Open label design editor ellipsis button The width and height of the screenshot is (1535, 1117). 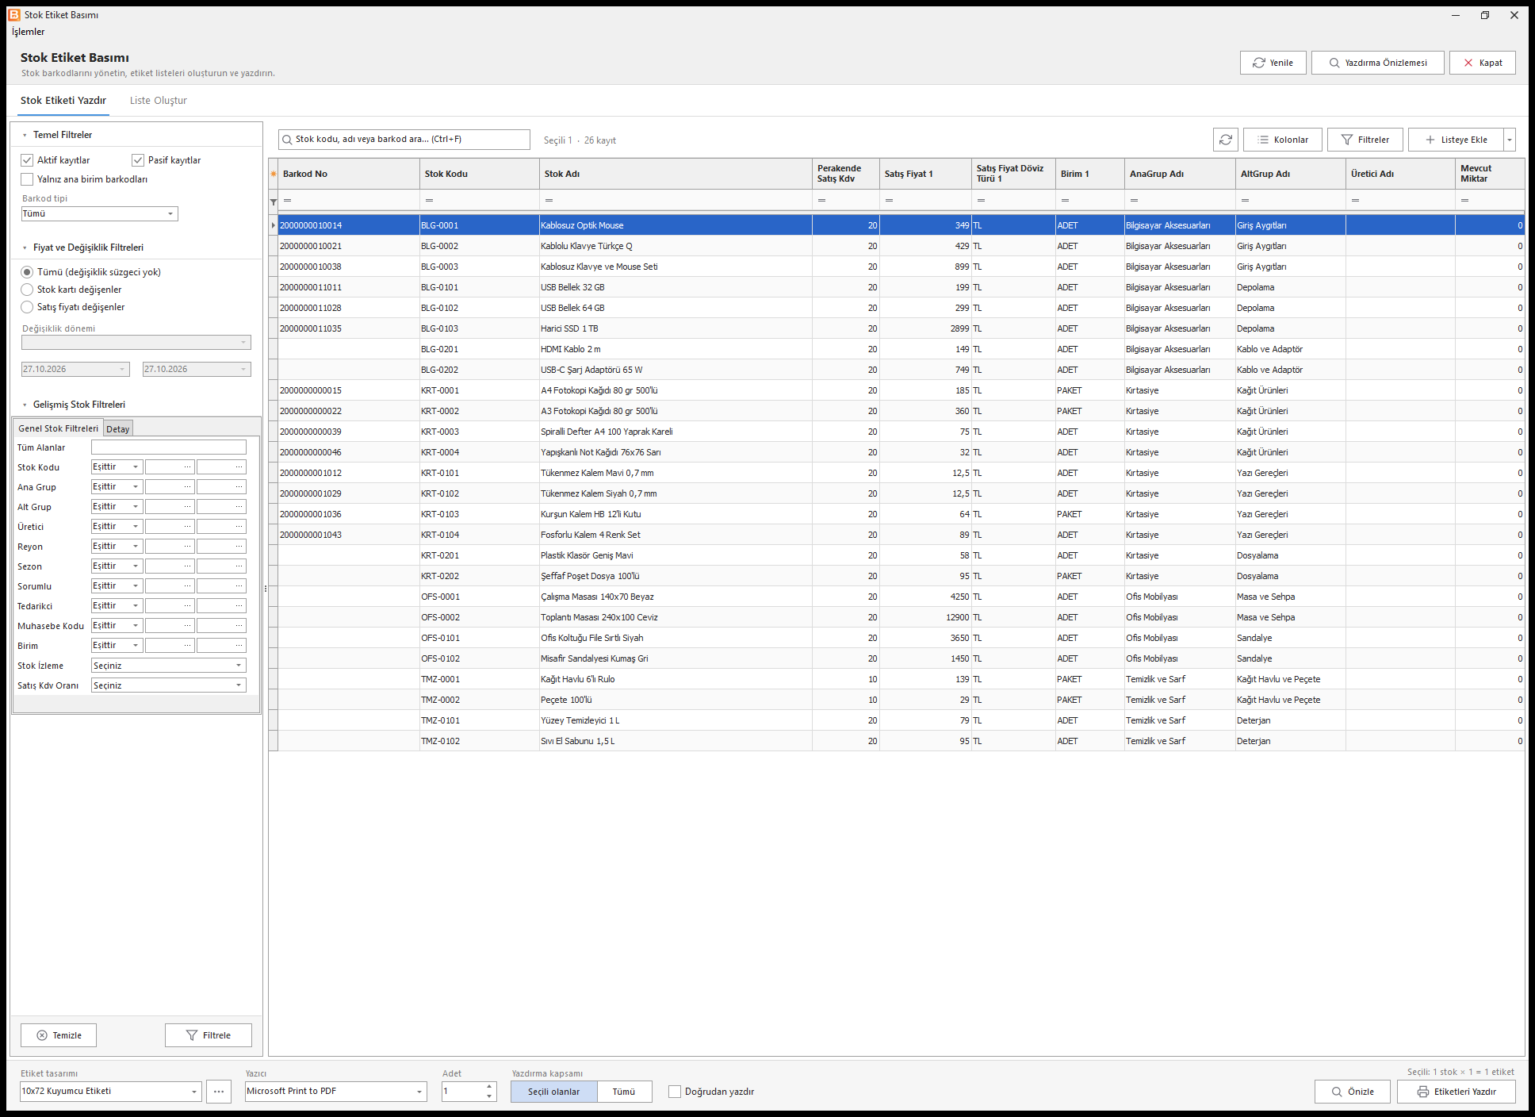219,1092
